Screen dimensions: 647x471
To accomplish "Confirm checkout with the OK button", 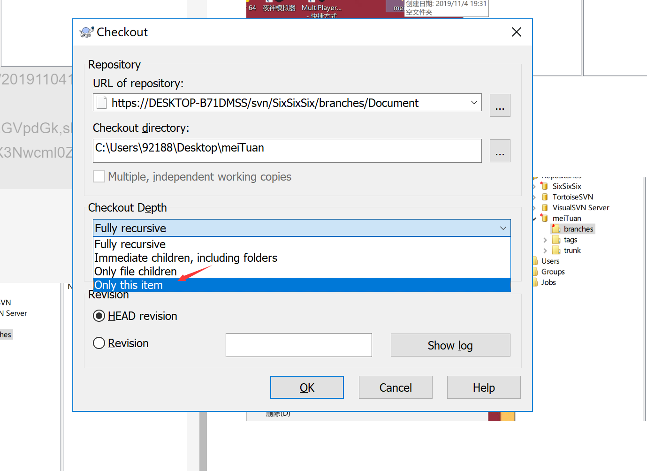I will (x=307, y=387).
